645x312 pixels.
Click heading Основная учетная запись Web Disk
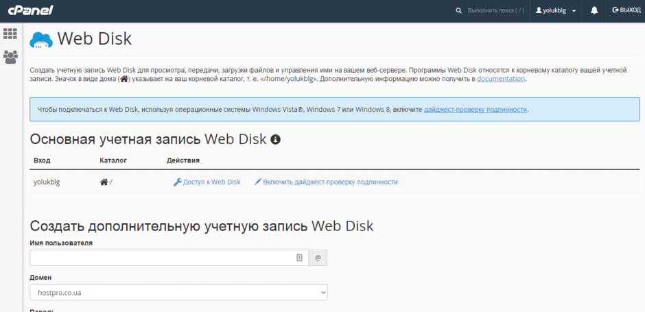click(x=148, y=139)
